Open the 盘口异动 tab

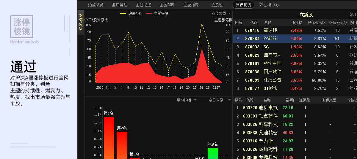[x=120, y=5]
